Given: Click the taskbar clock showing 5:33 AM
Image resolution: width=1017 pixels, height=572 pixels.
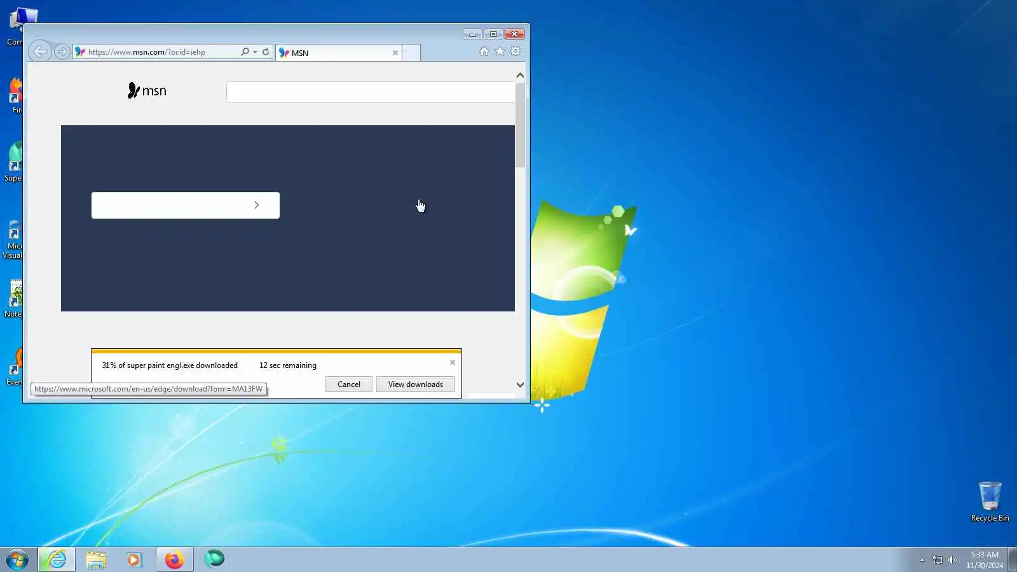Looking at the screenshot, I should [985, 560].
